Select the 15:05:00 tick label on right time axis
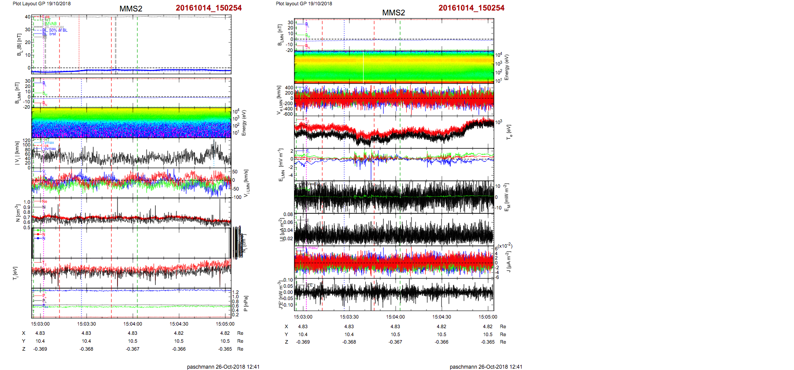Screen dimensions: 794x370 pyautogui.click(x=488, y=317)
